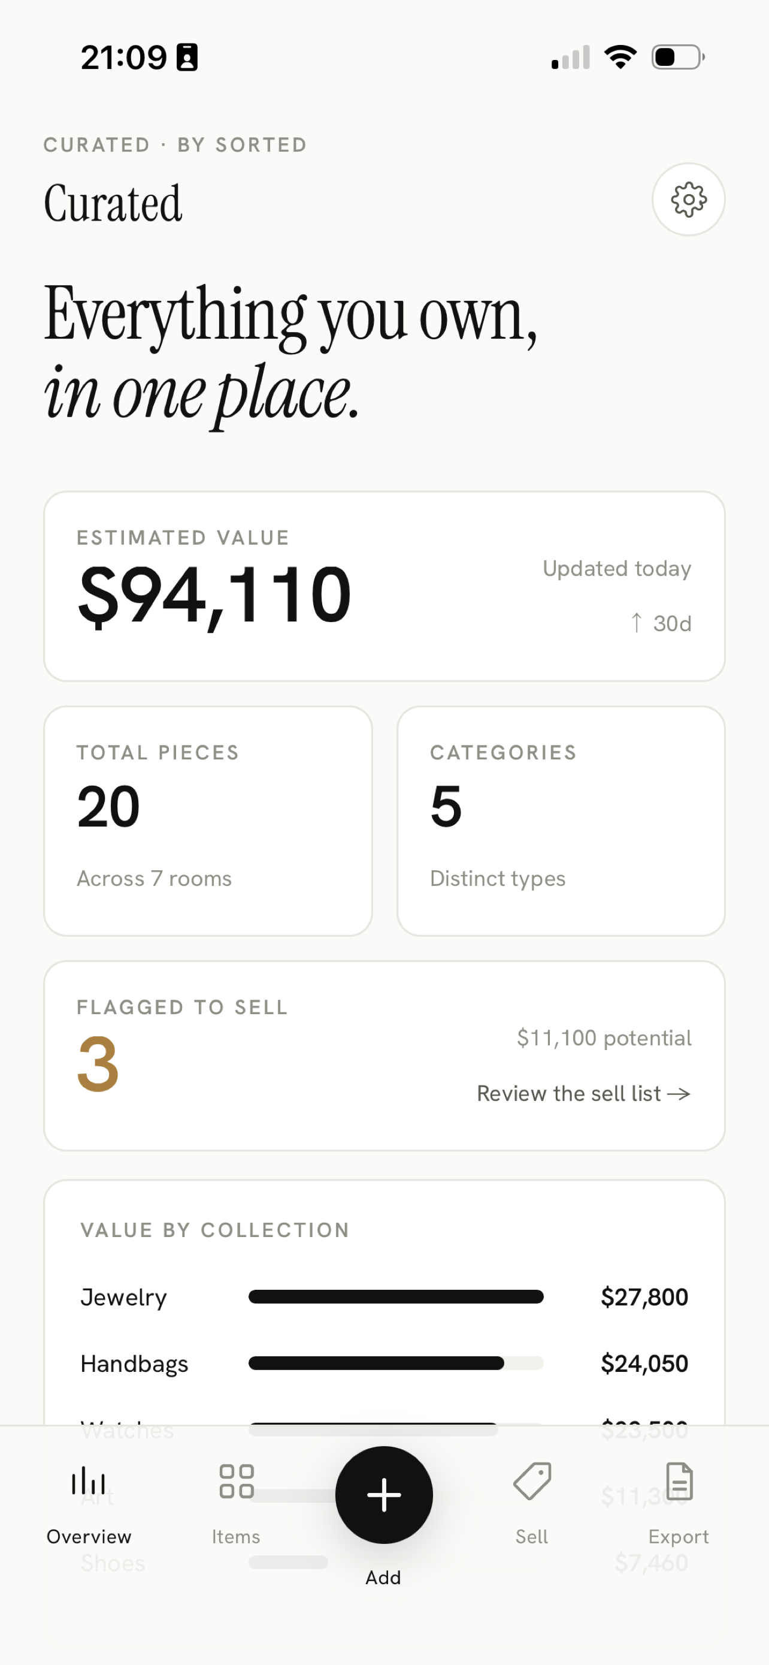Tap the battery indicator in status bar

[678, 57]
